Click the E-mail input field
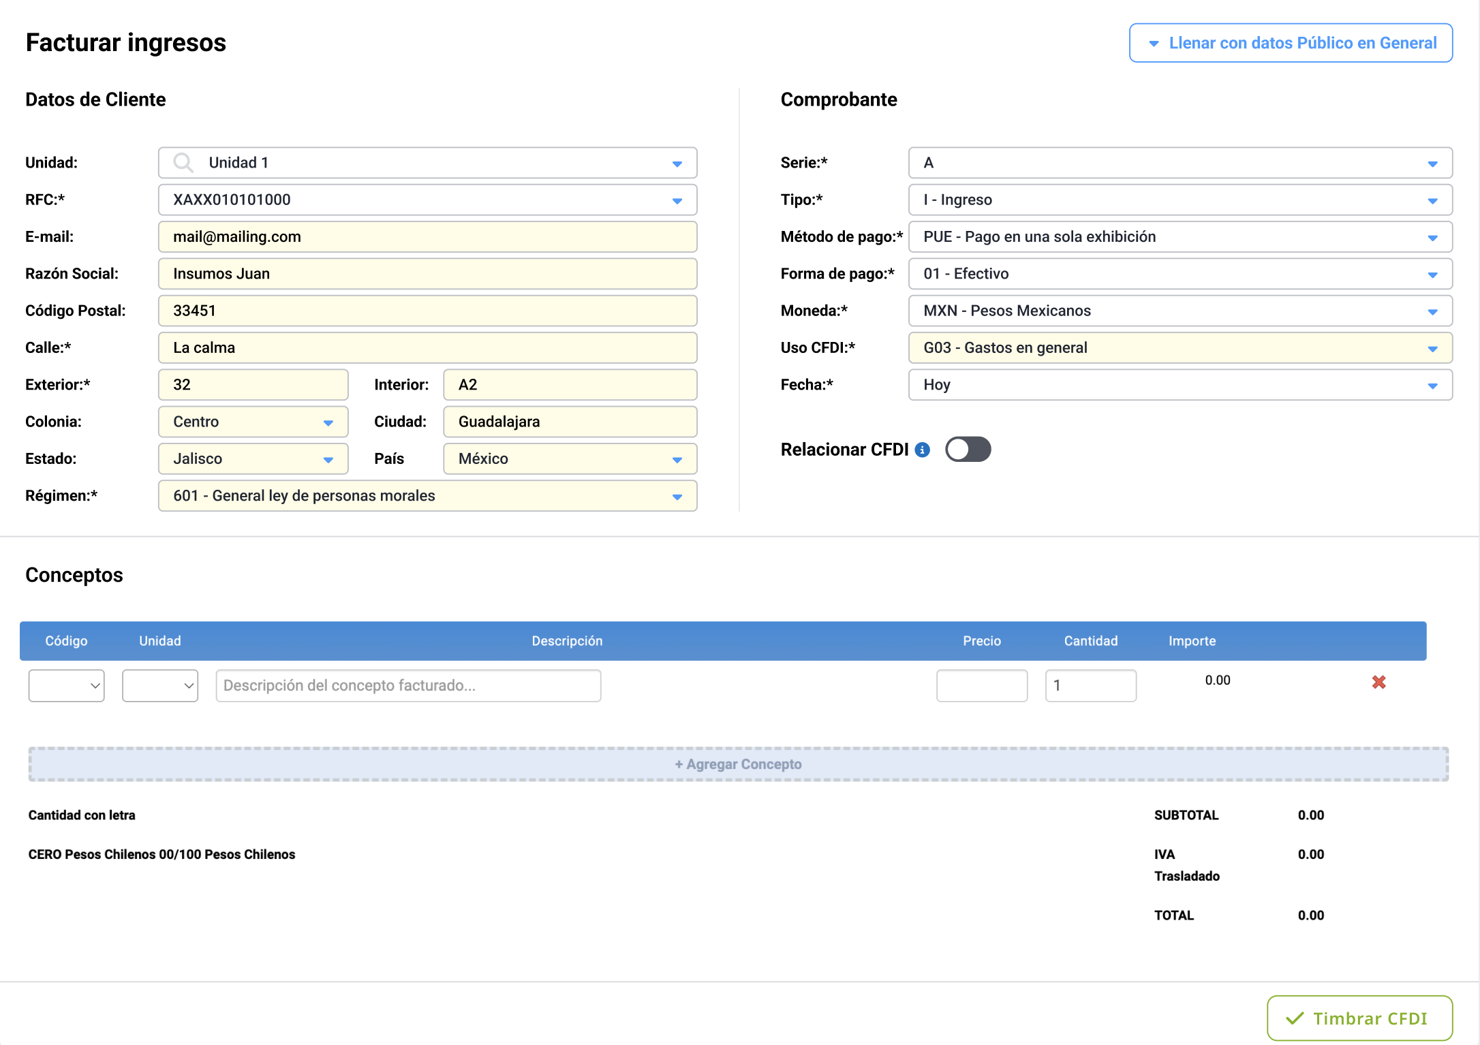The width and height of the screenshot is (1480, 1045). (x=427, y=236)
